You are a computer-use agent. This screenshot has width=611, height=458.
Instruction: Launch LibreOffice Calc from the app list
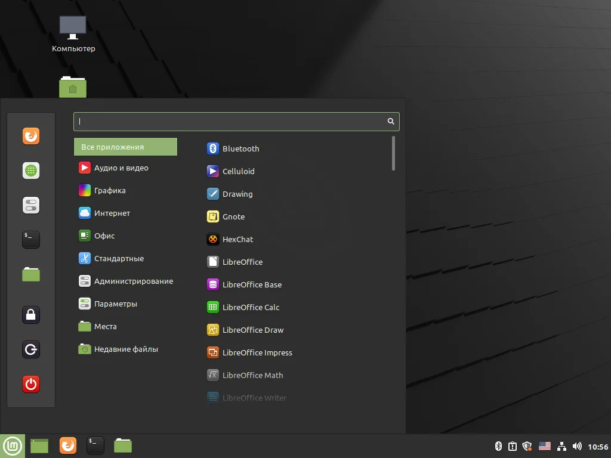[251, 307]
